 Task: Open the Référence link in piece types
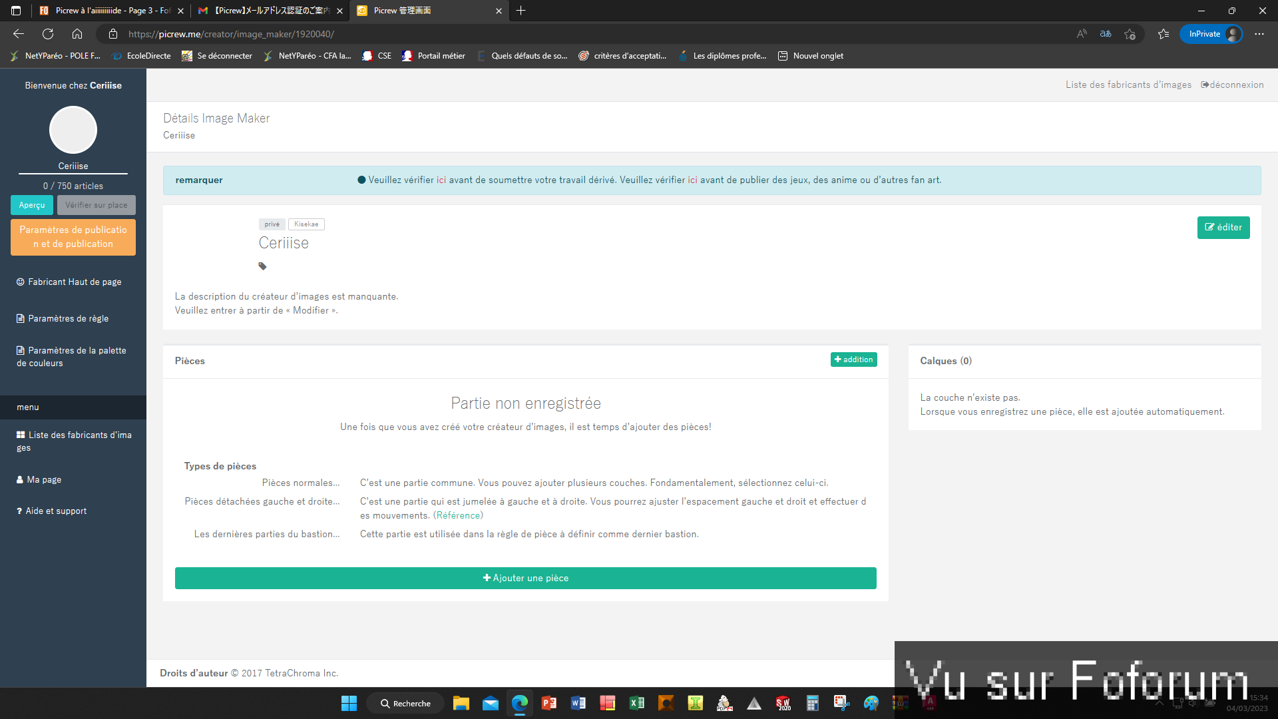[x=458, y=515]
